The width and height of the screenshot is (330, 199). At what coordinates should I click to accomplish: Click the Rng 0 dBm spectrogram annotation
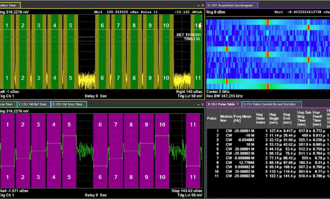coord(216,12)
